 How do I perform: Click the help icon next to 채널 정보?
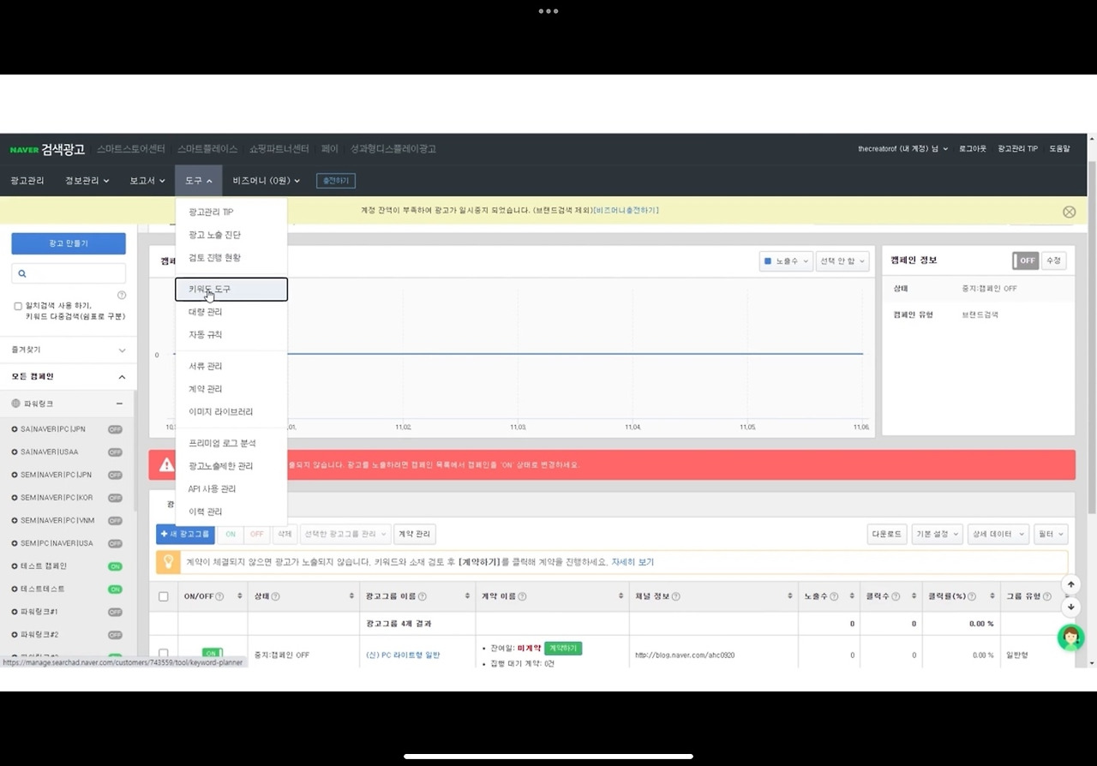[x=675, y=596]
